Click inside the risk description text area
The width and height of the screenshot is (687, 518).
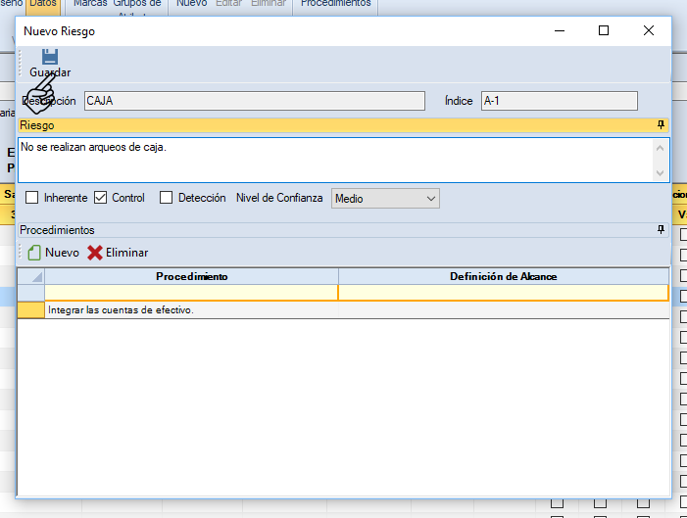pos(333,160)
